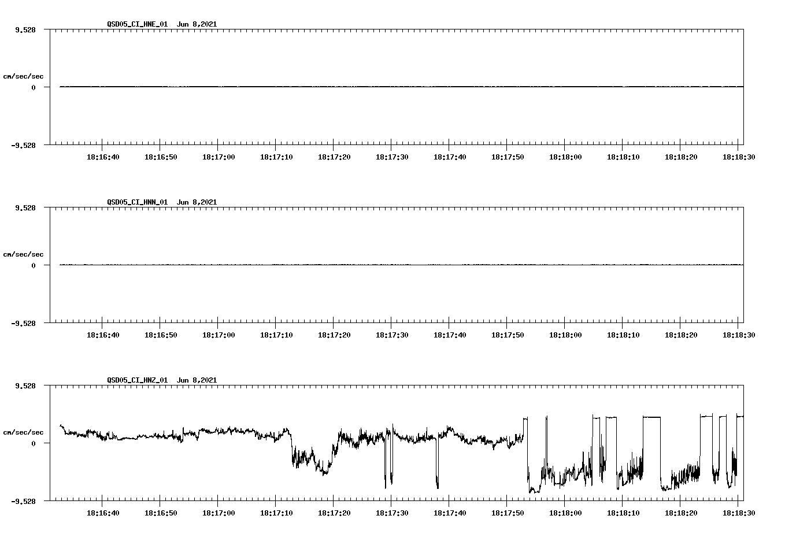Click the cm/sec/sec unit label of HNN plot
Screen dimensions: 785x534
(x=24, y=254)
